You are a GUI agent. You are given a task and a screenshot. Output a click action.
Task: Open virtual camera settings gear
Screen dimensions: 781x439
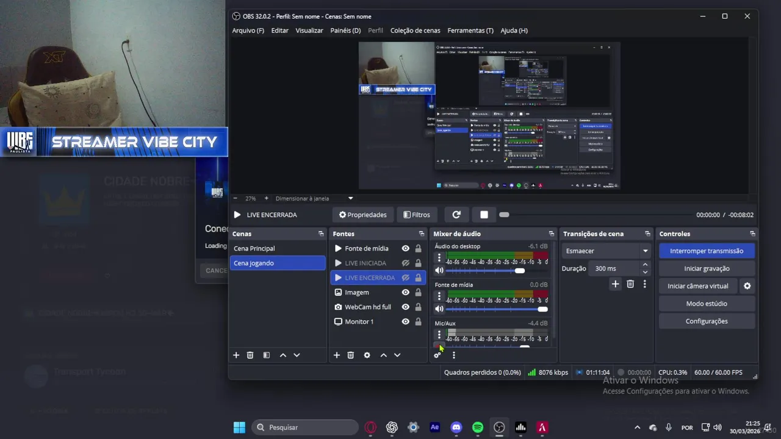click(747, 286)
